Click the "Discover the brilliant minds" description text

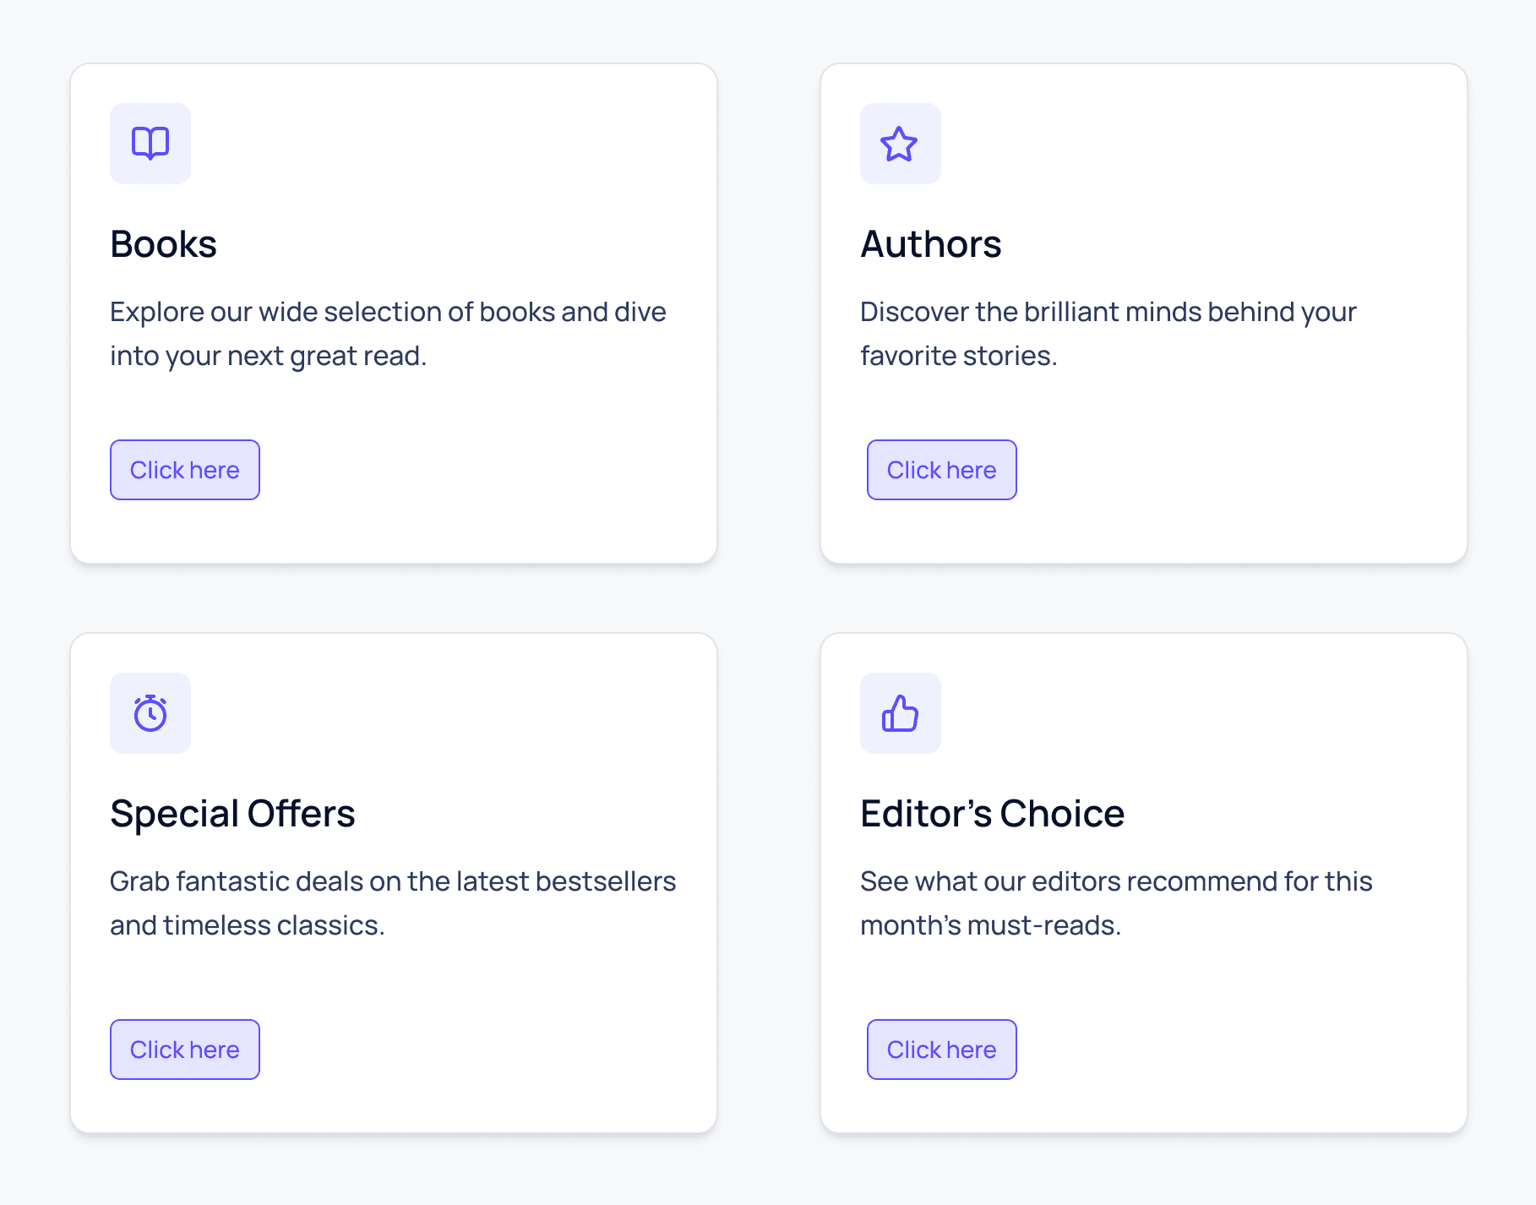[1108, 312]
